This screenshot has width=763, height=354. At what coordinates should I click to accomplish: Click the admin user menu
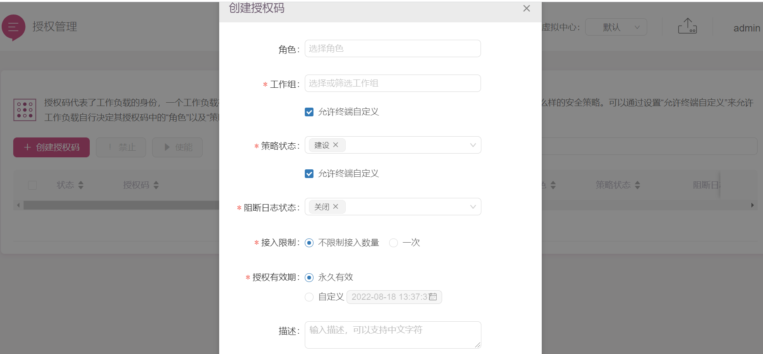coord(746,28)
